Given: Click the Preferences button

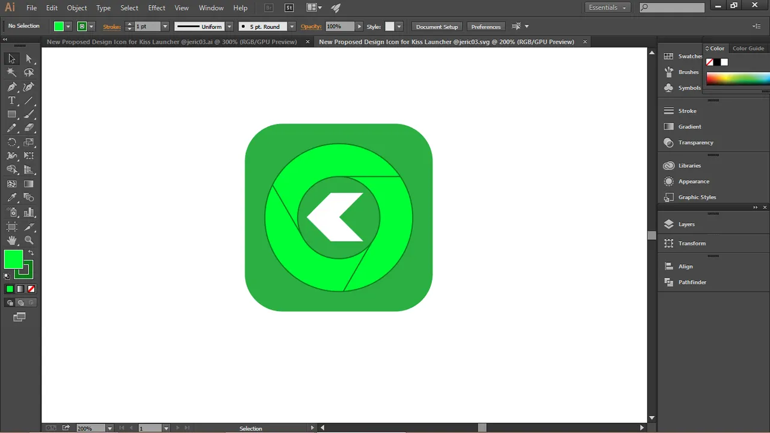Looking at the screenshot, I should tap(486, 26).
